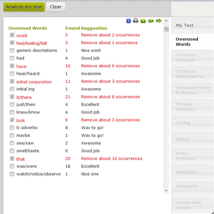The width and height of the screenshot is (214, 214).
Task: Go forward with the green right arrow
Action: [159, 21]
